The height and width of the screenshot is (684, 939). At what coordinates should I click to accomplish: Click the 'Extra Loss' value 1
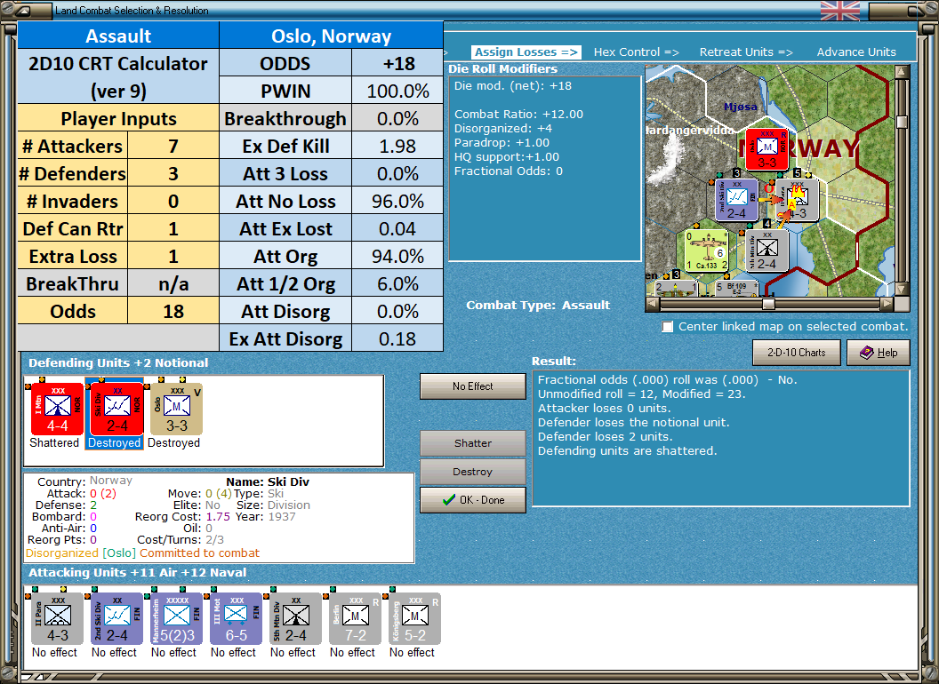(x=173, y=256)
